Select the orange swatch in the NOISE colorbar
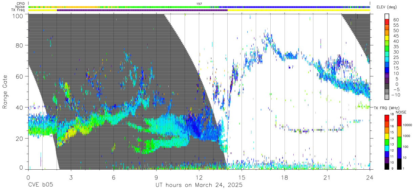Screen dimensions: 416x192 click(x=399, y=131)
